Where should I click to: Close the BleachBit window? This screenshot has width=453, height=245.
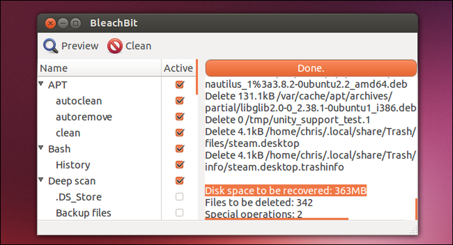tap(51, 23)
